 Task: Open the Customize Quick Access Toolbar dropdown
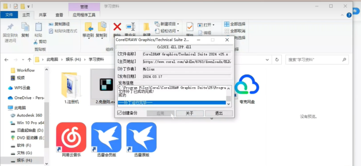(28, 6)
